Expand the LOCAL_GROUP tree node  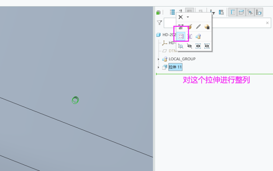pos(159,59)
